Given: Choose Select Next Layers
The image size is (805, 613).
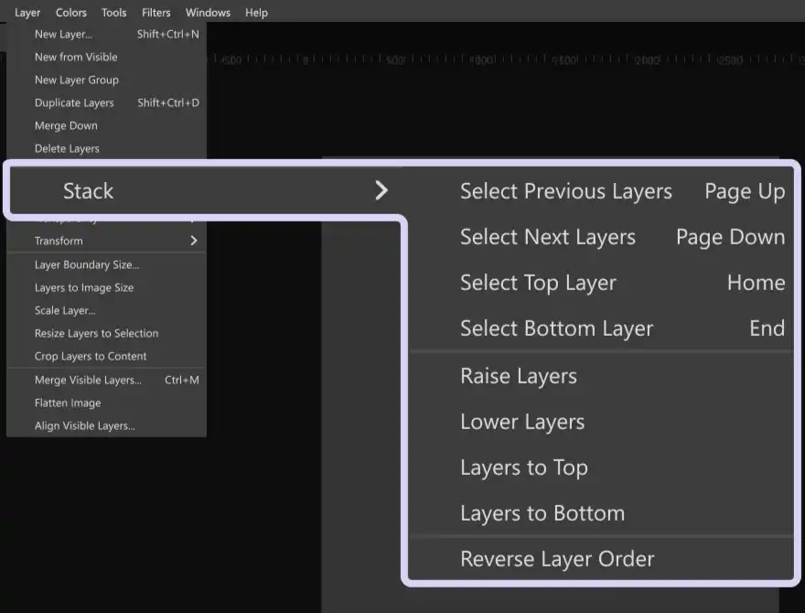Looking at the screenshot, I should tap(547, 237).
